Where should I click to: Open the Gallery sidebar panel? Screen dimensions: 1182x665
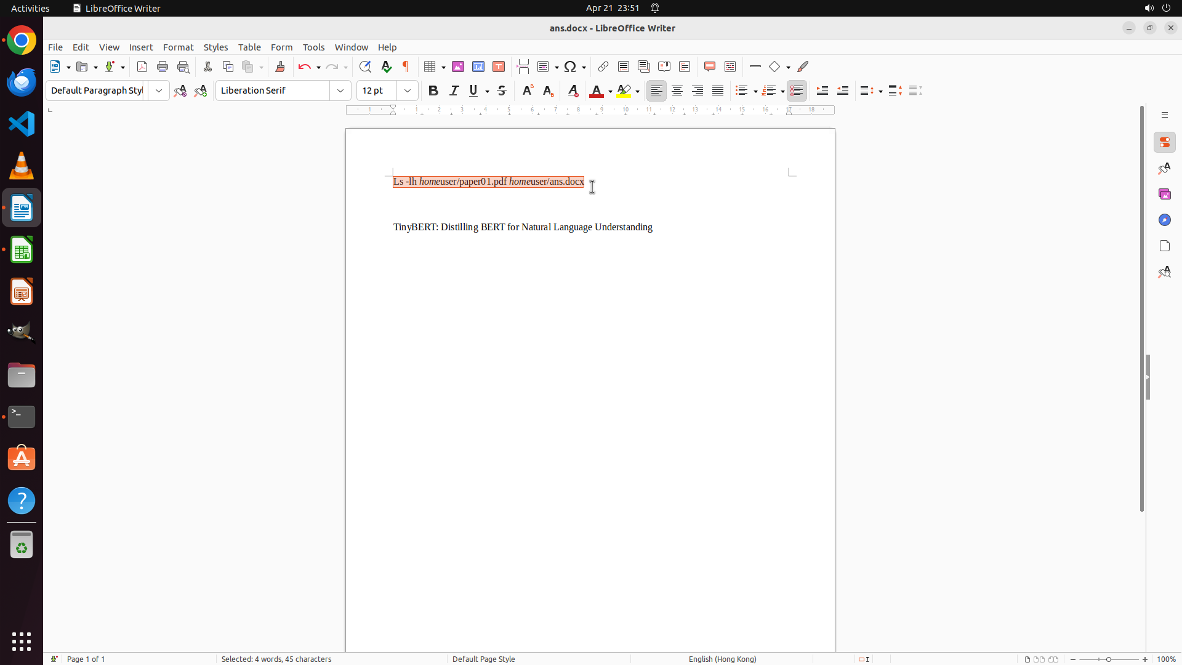point(1164,194)
